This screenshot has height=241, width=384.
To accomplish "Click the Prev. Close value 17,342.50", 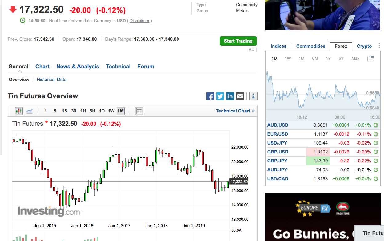I will pyautogui.click(x=44, y=39).
